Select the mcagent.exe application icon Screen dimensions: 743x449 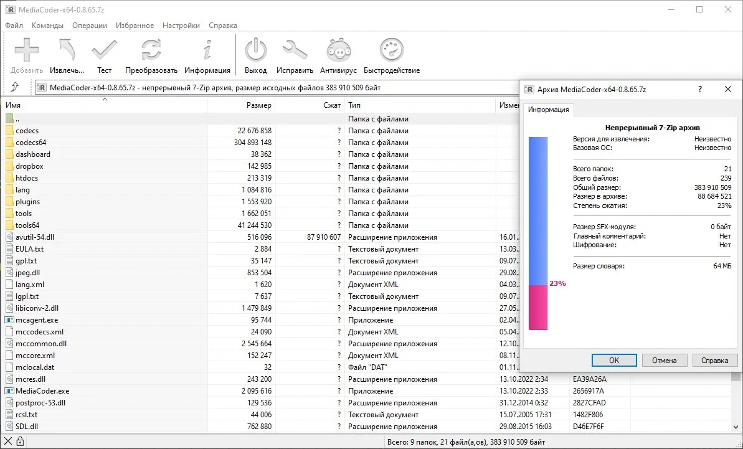coord(9,320)
